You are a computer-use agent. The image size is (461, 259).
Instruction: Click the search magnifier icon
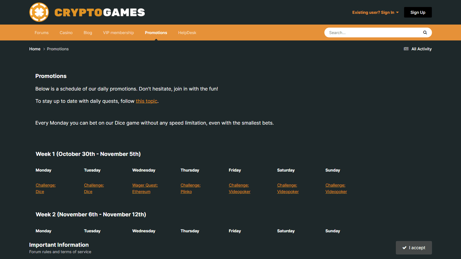coord(425,33)
